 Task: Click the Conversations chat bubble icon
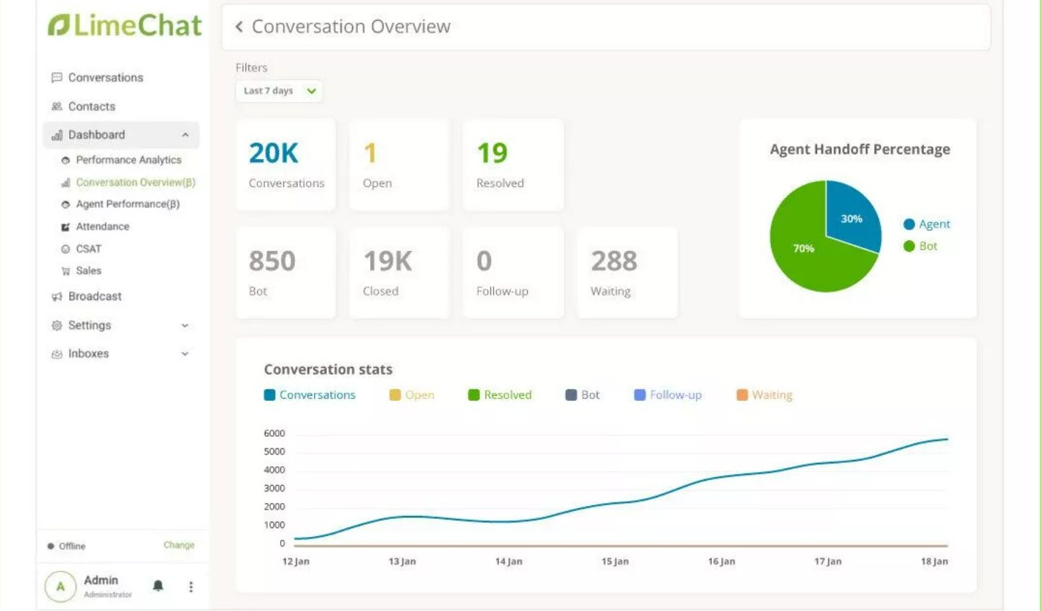[x=57, y=77]
